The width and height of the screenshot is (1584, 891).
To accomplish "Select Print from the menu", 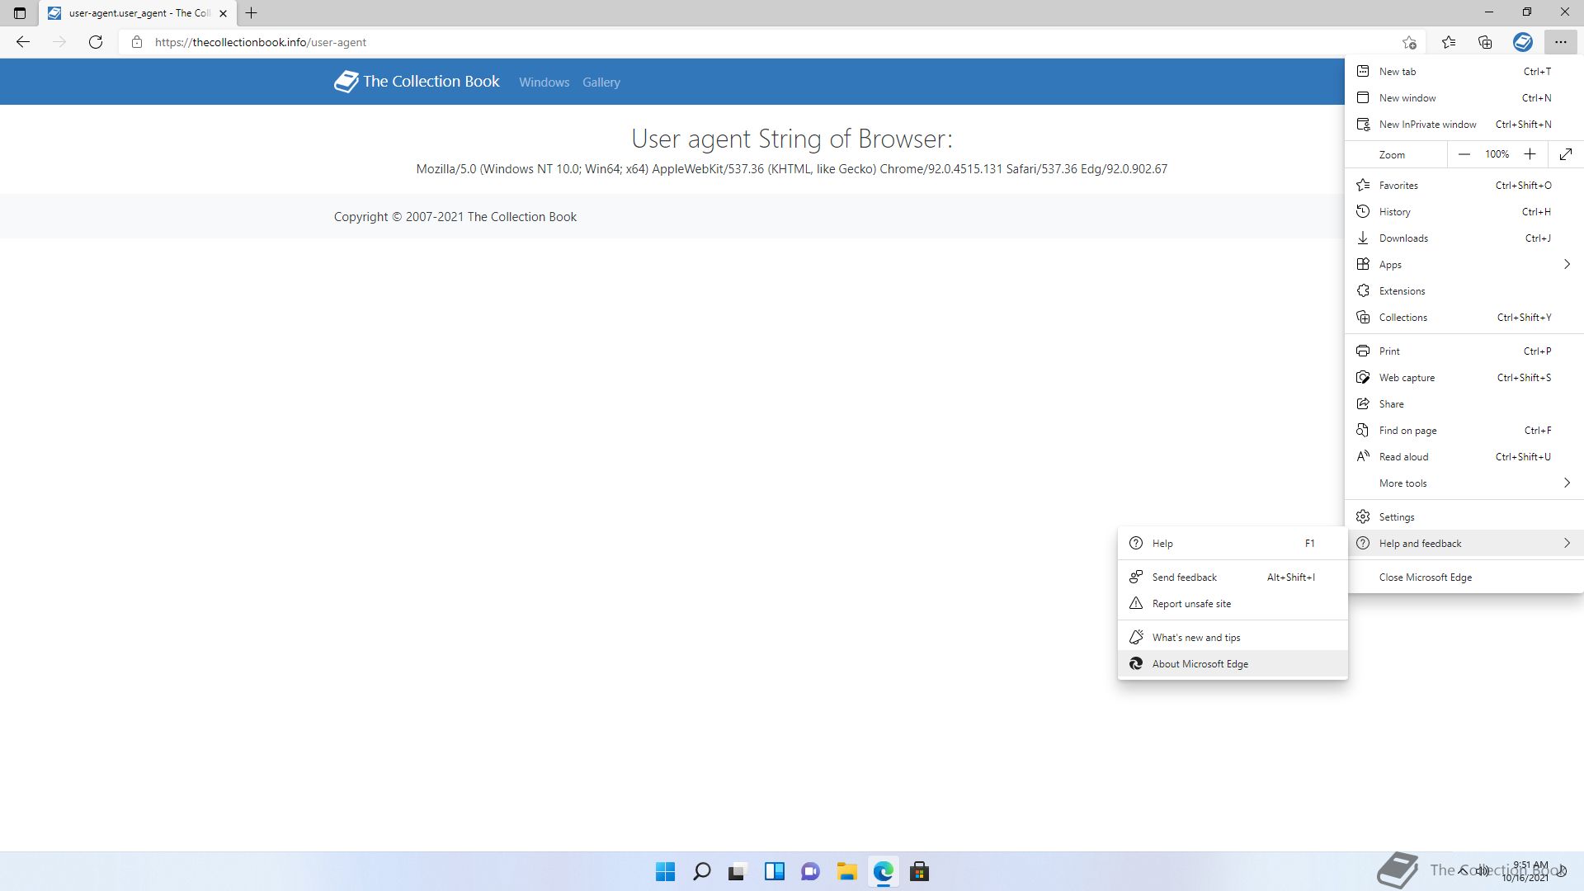I will (1464, 351).
